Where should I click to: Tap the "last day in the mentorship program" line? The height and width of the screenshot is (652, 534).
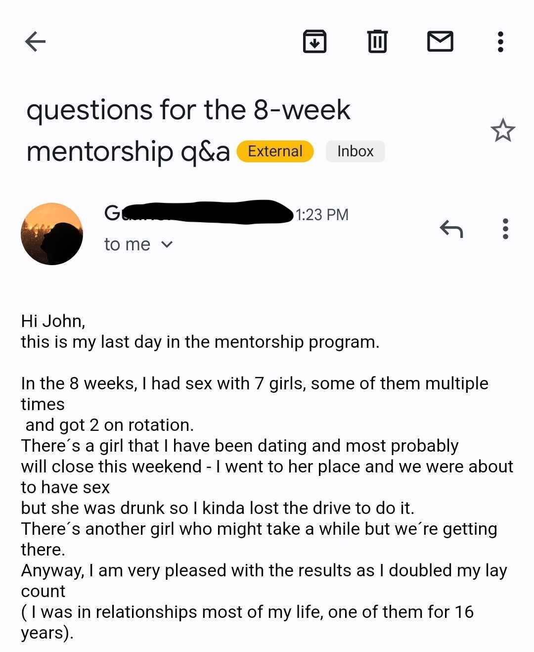pos(200,342)
